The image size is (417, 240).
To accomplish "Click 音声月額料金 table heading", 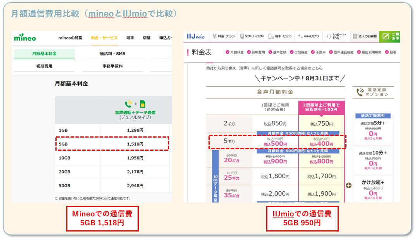I will [x=275, y=92].
